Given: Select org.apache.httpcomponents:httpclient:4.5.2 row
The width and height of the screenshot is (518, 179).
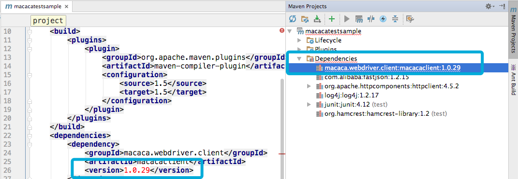Looking at the screenshot, I should coord(391,86).
